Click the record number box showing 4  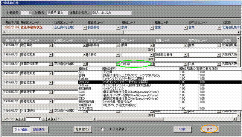33,119
